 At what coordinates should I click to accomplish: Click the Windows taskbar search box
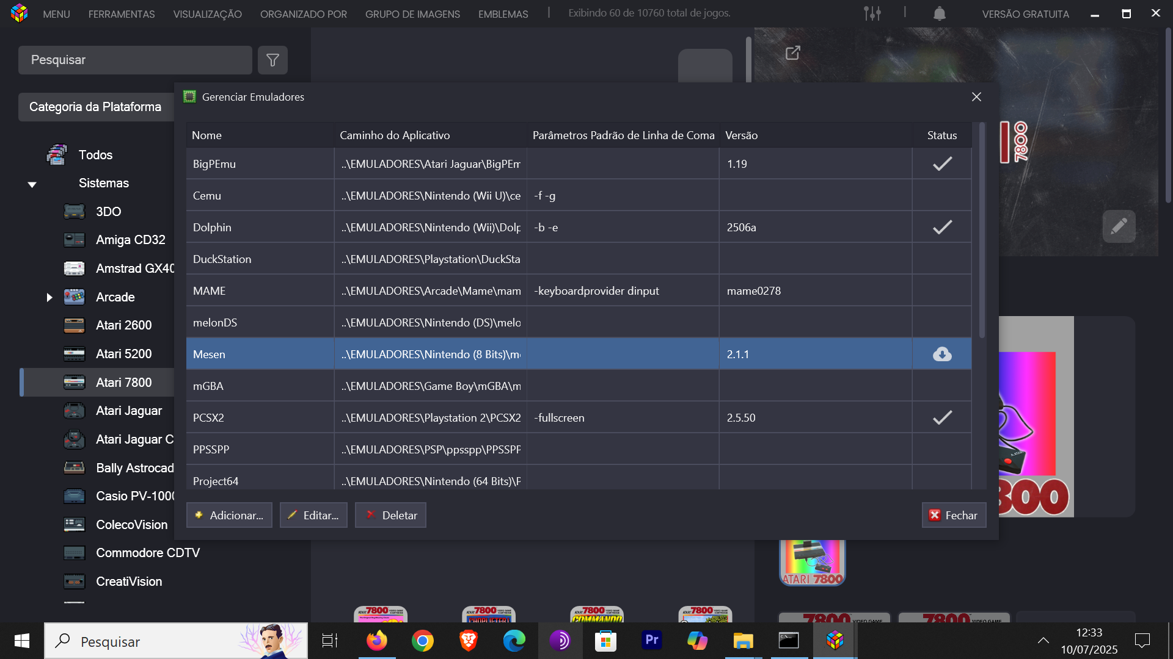176,641
